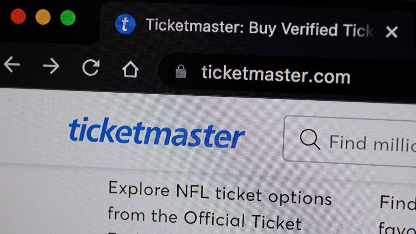Click the yellow minimize window dot

pyautogui.click(x=43, y=17)
